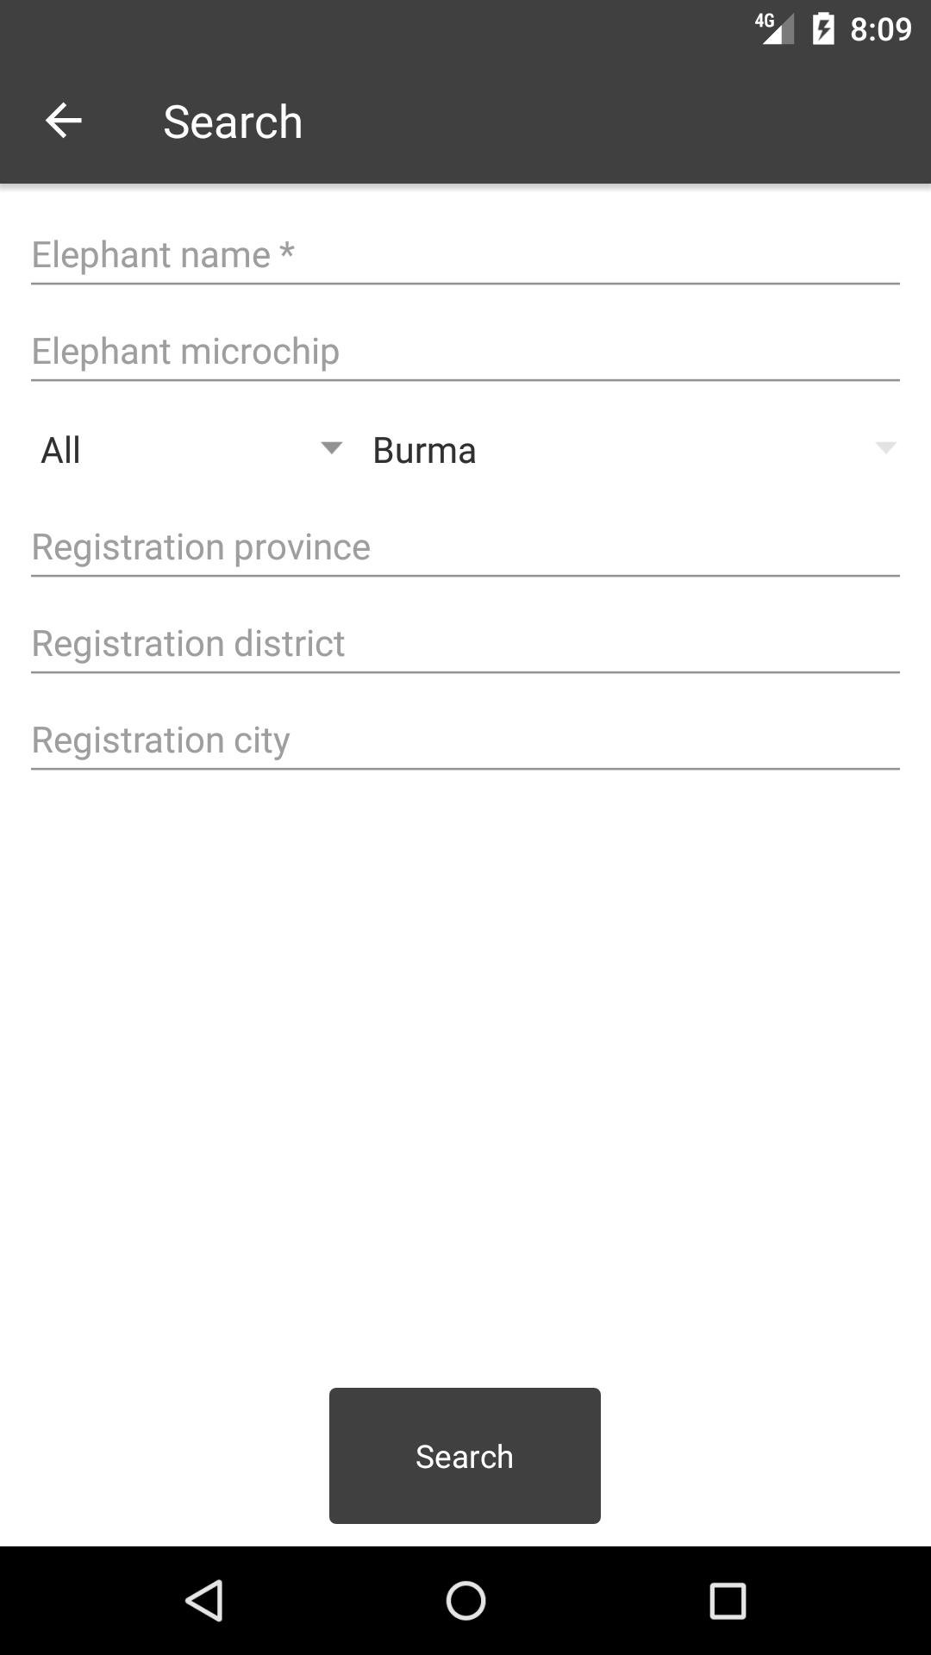Click the arrow at the Burma selector
The width and height of the screenshot is (931, 1655).
tap(885, 448)
